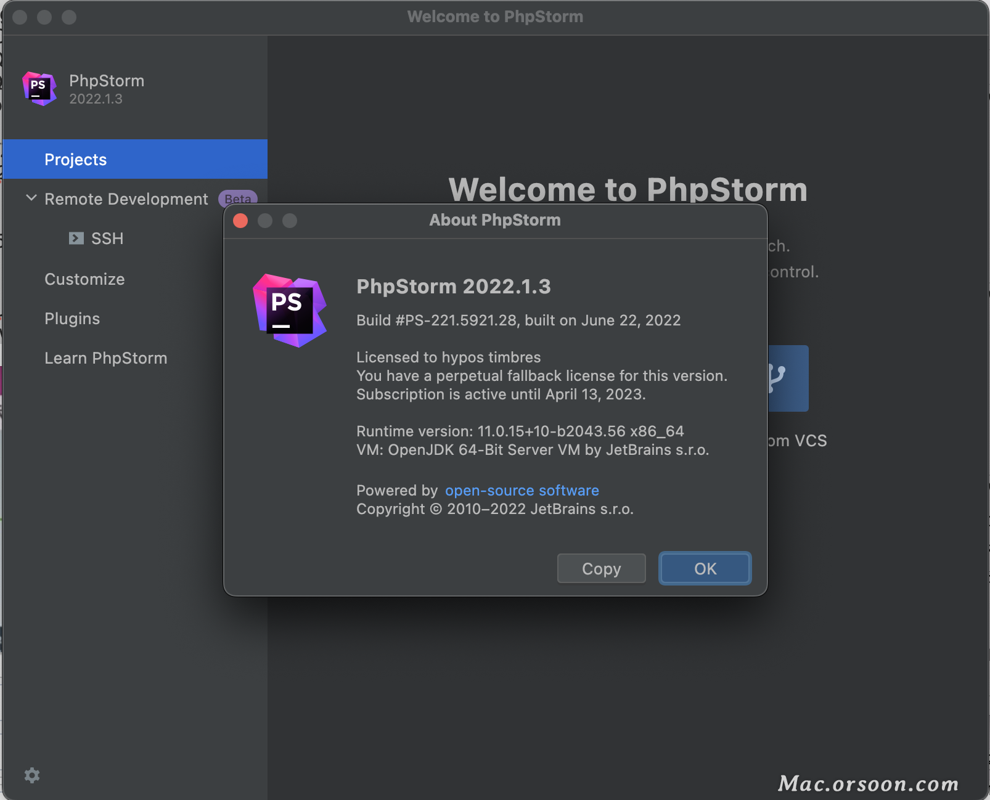Screen dimensions: 990x800
Task: Confirm the About dialog with OK
Action: (x=705, y=568)
